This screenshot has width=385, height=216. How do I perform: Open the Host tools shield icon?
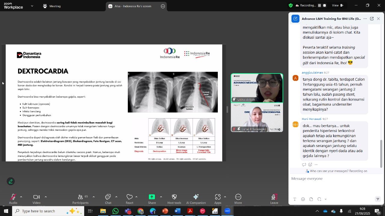pos(174,197)
